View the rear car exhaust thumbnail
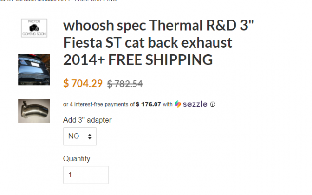This screenshot has width=312, height=195. click(34, 70)
